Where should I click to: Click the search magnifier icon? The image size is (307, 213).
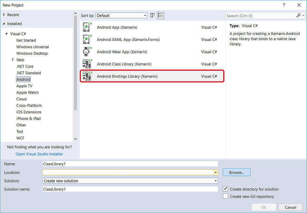coord(298,16)
